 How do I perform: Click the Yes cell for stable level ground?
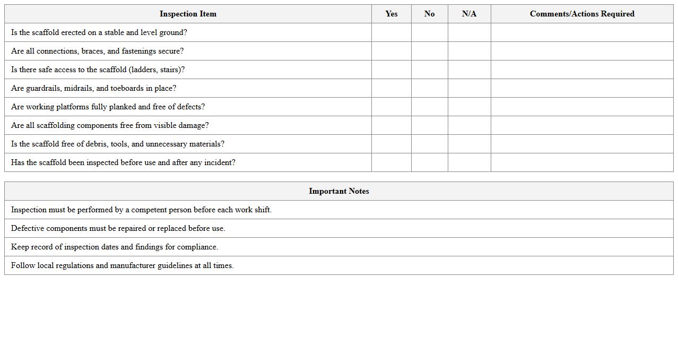pyautogui.click(x=391, y=32)
